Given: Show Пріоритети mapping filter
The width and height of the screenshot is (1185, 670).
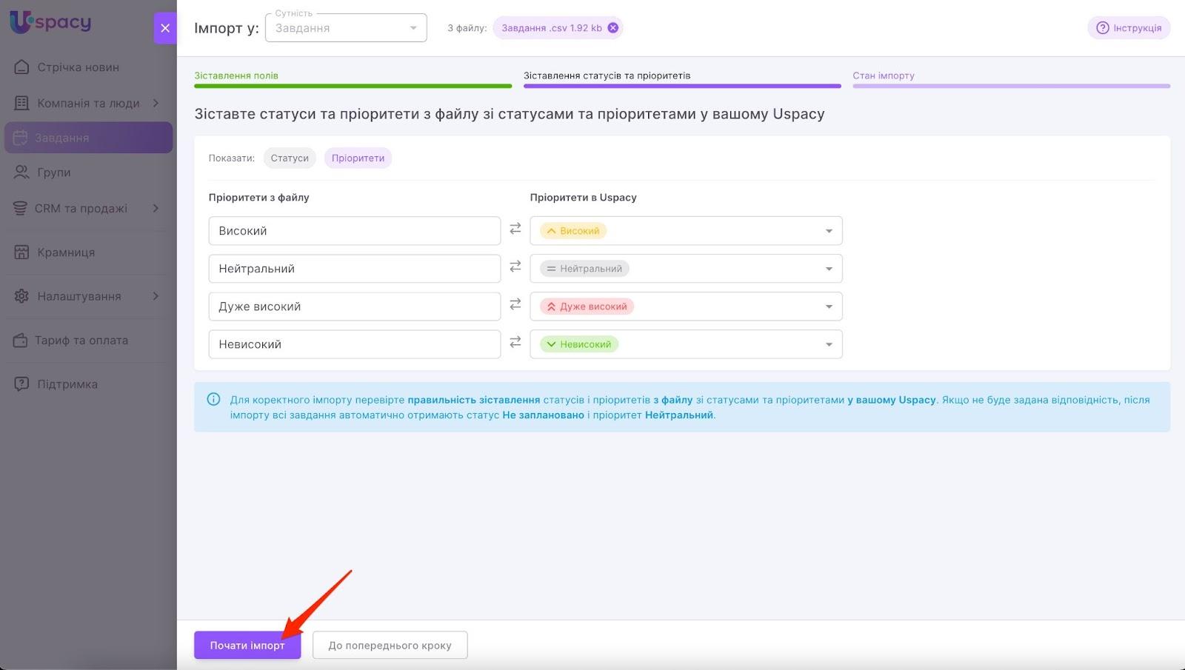Looking at the screenshot, I should point(358,158).
